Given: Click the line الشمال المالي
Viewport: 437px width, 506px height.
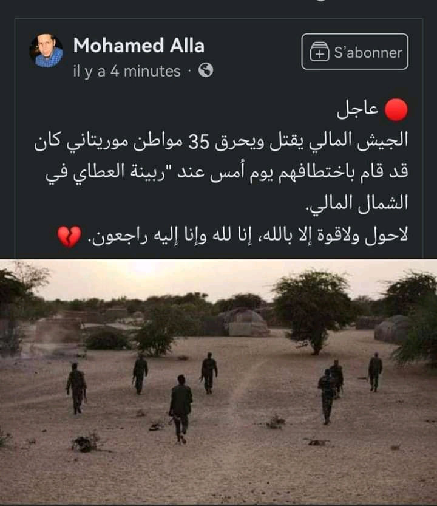Looking at the screenshot, I should 357,204.
